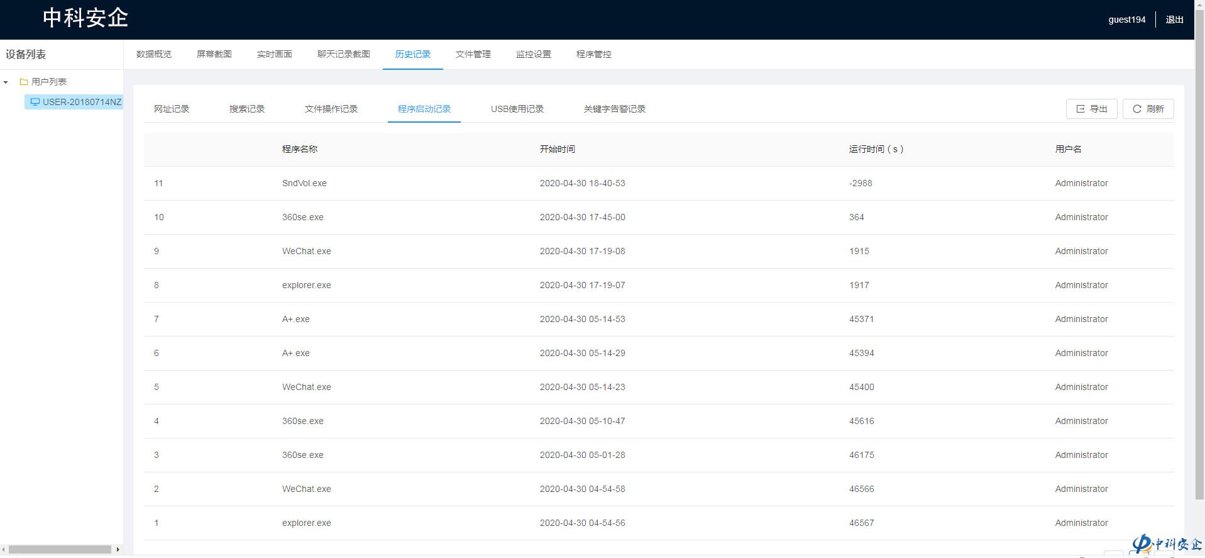Go to 文件管理 tab
Image resolution: width=1205 pixels, height=558 pixels.
pos(473,54)
